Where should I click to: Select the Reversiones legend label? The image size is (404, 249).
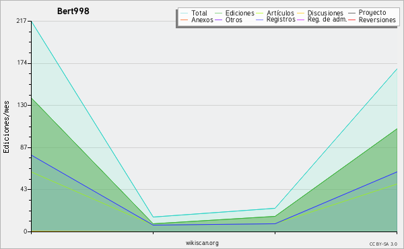point(377,20)
